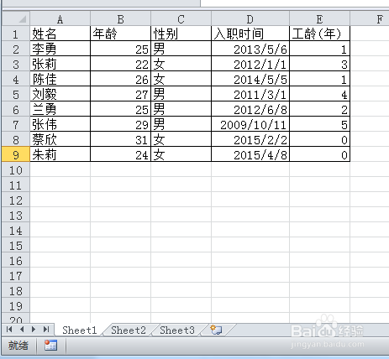Click date cell 2011/3/1

pos(250,94)
